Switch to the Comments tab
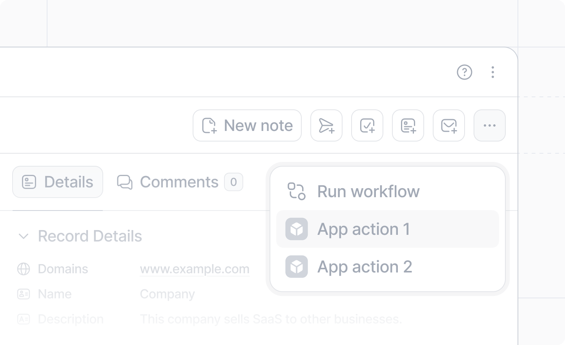565x345 pixels. click(180, 182)
